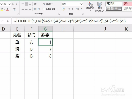Apply yellow fill color with paint bucket
The height and width of the screenshot is (99, 132).
2,9
